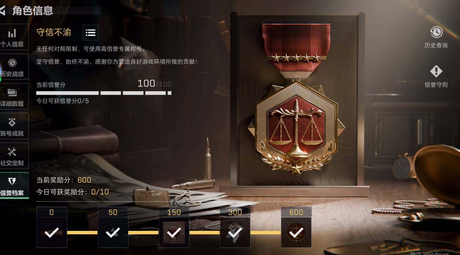Click the justice scales medal display
This screenshot has width=460, height=255.
(297, 100)
